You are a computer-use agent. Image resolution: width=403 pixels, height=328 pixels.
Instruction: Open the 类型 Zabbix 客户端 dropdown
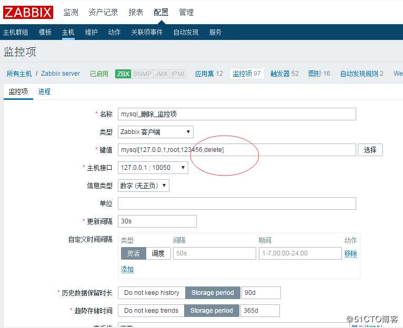(156, 132)
